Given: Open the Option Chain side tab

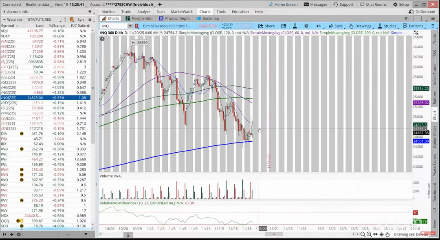Looking at the screenshot, I should [x=435, y=137].
